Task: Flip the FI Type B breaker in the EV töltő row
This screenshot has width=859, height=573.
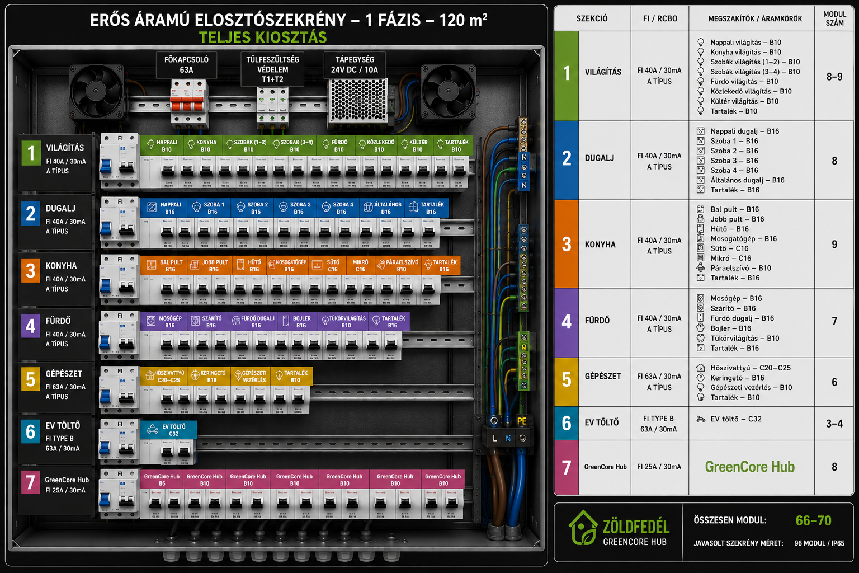Action: point(119,442)
